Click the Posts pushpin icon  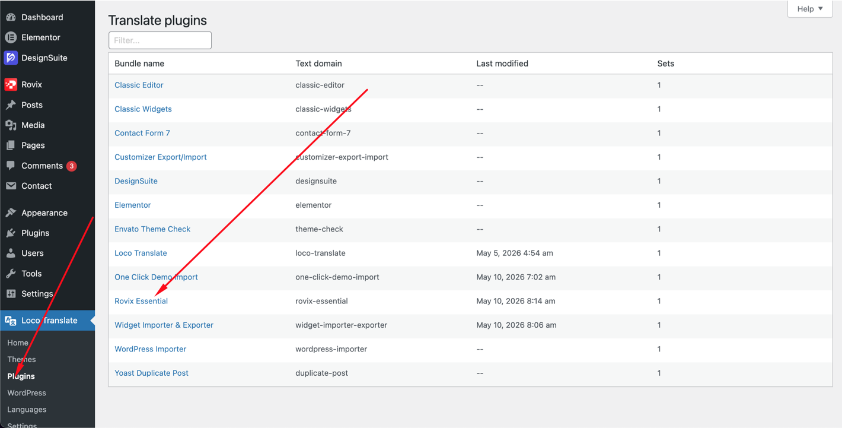(x=11, y=105)
